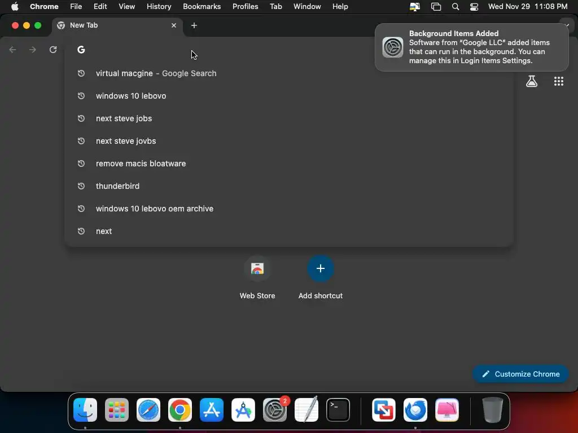Open Terminal from the Dock
Viewport: 578px width, 433px height.
(x=338, y=410)
